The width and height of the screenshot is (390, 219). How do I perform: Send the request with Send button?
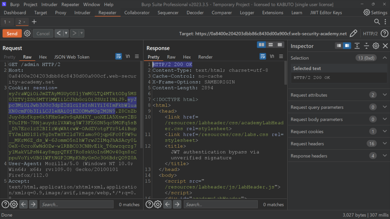click(x=12, y=33)
